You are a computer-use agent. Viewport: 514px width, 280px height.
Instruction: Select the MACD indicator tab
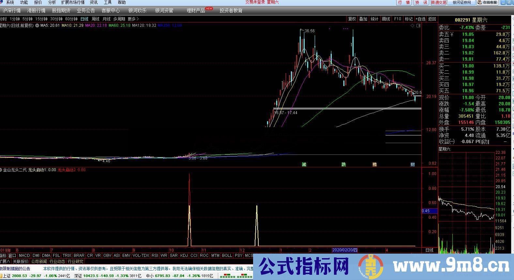(x=24, y=256)
